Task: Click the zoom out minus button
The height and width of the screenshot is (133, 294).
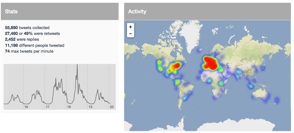Action: pyautogui.click(x=131, y=34)
